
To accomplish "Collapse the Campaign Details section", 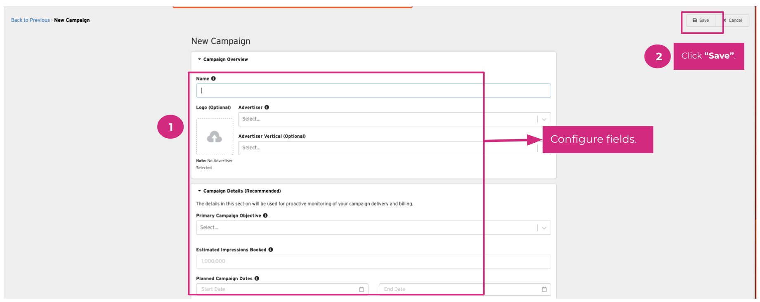I will pyautogui.click(x=200, y=191).
